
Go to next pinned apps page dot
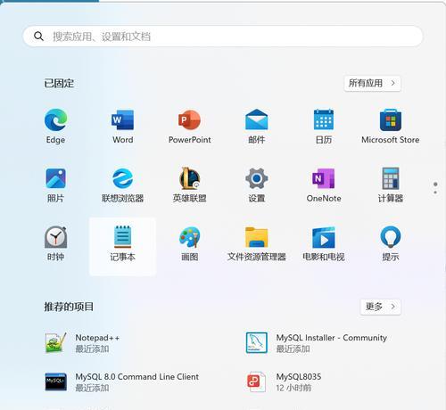click(435, 193)
